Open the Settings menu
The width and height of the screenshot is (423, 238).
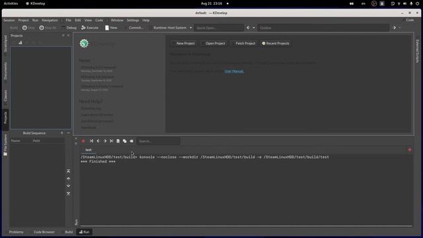pos(133,20)
